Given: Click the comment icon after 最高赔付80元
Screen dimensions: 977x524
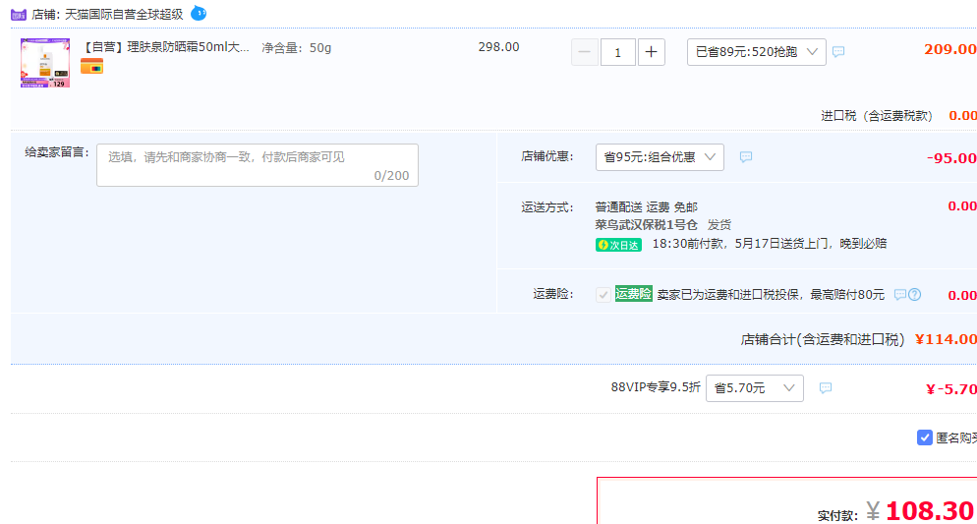Looking at the screenshot, I should point(900,295).
